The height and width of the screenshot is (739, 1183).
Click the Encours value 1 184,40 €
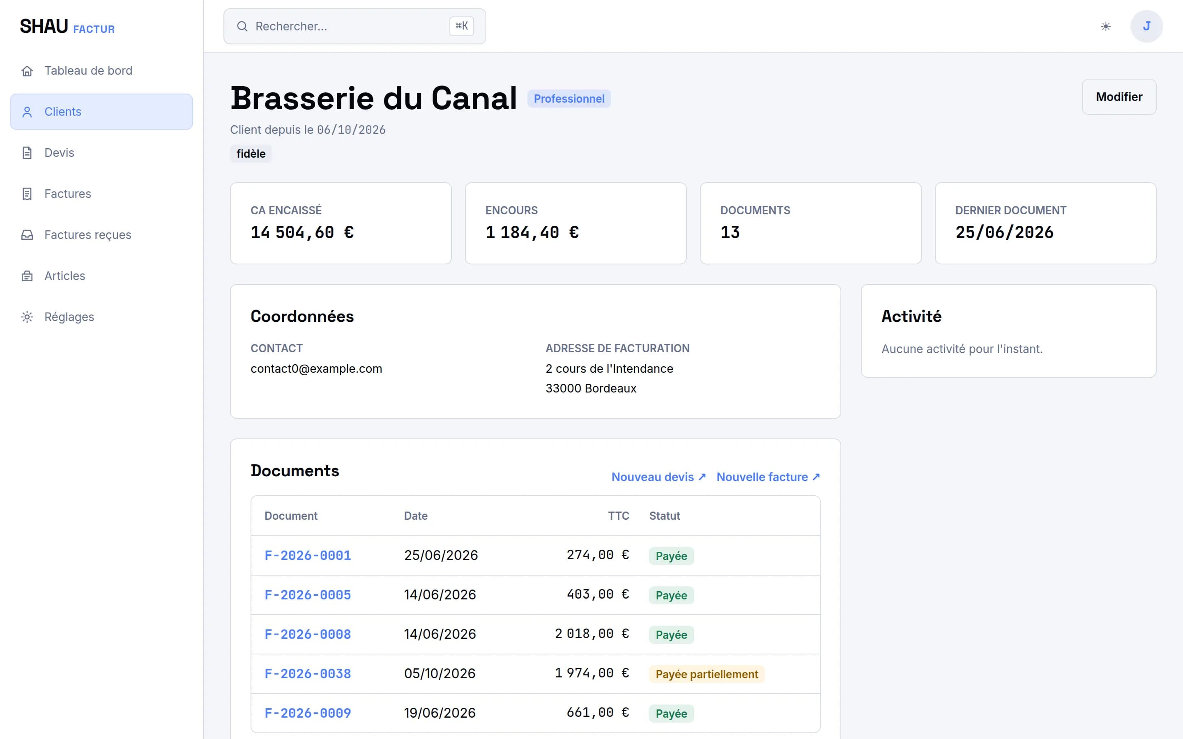[x=532, y=233]
